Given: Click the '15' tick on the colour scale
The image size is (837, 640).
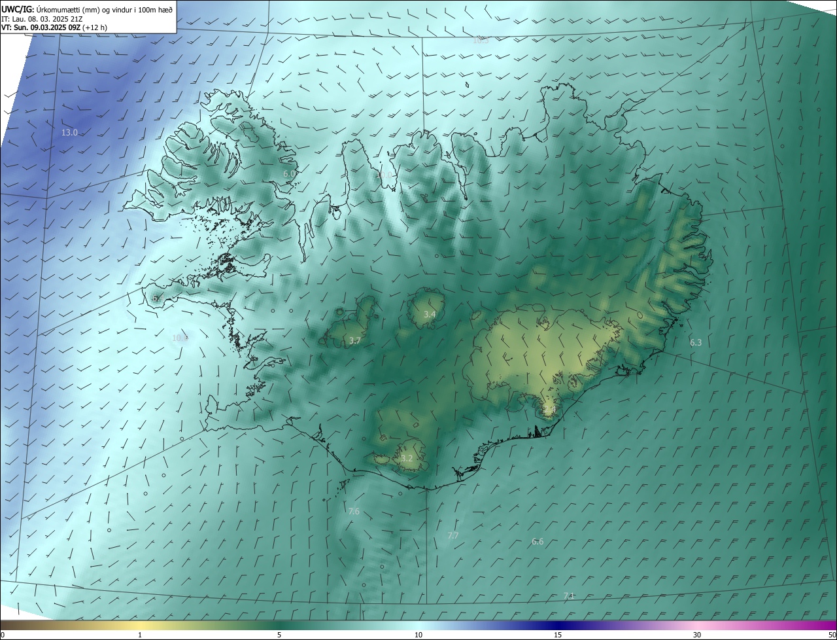Looking at the screenshot, I should point(558,635).
